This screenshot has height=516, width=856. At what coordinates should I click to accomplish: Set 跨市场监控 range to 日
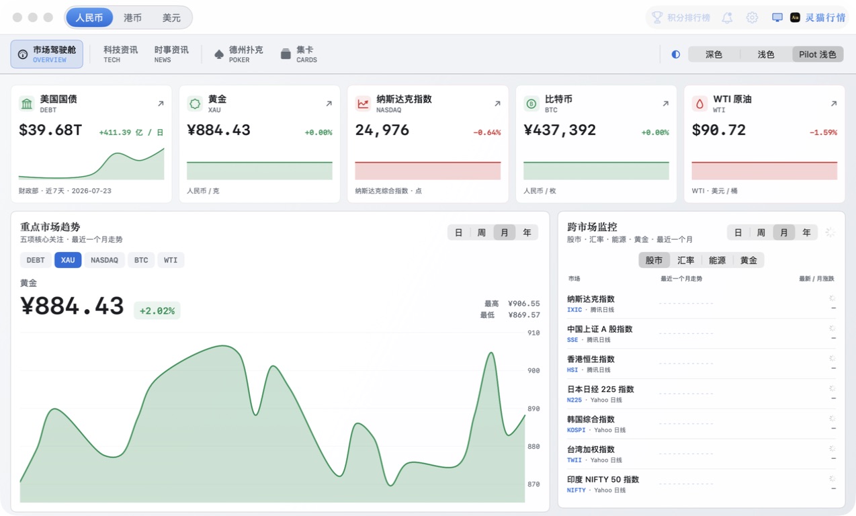[x=738, y=232]
